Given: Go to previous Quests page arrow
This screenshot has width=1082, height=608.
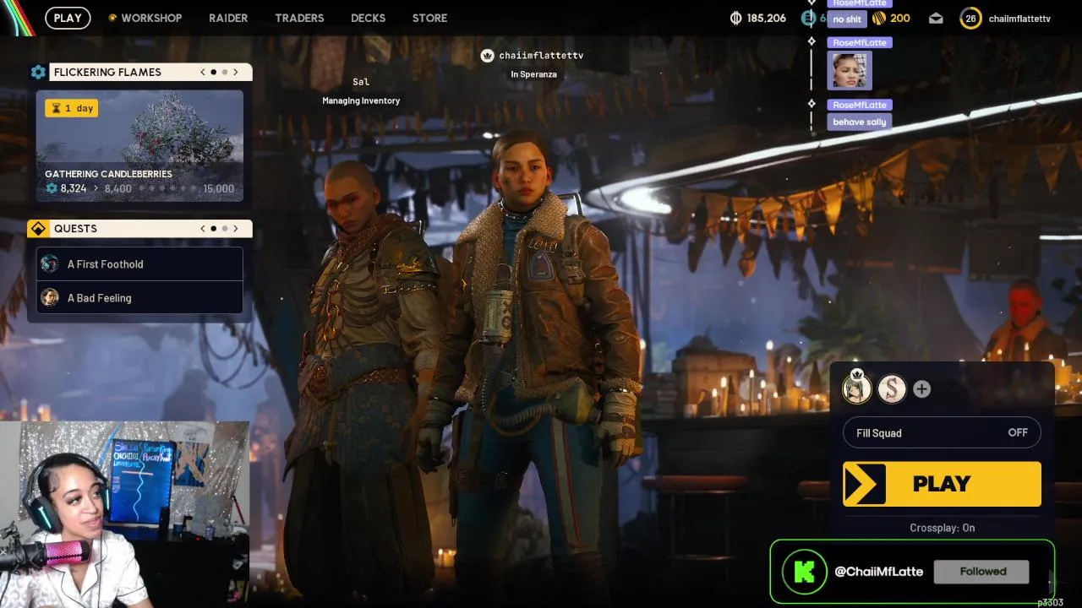Looking at the screenshot, I should point(203,228).
